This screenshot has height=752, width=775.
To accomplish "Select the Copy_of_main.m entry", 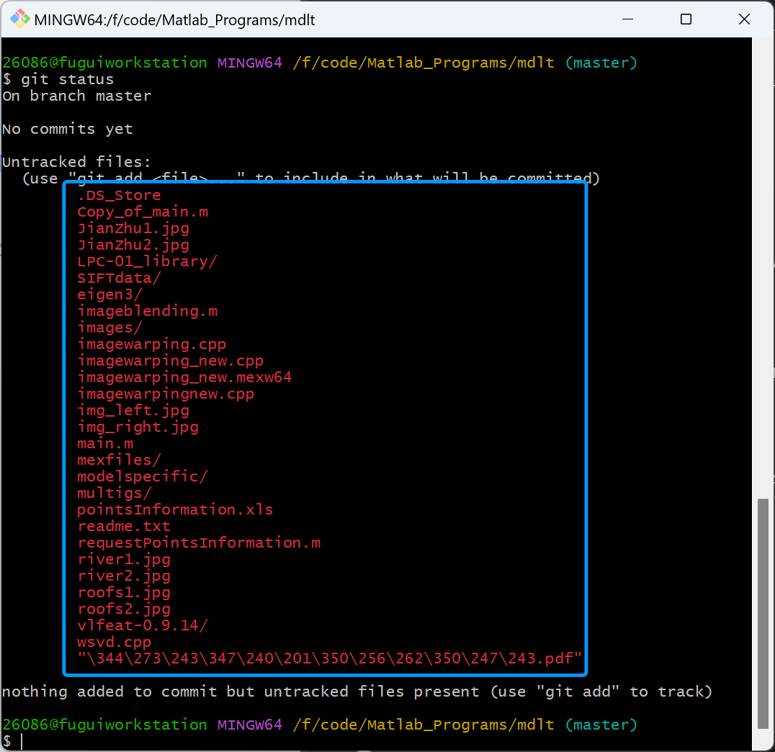I will tap(143, 212).
